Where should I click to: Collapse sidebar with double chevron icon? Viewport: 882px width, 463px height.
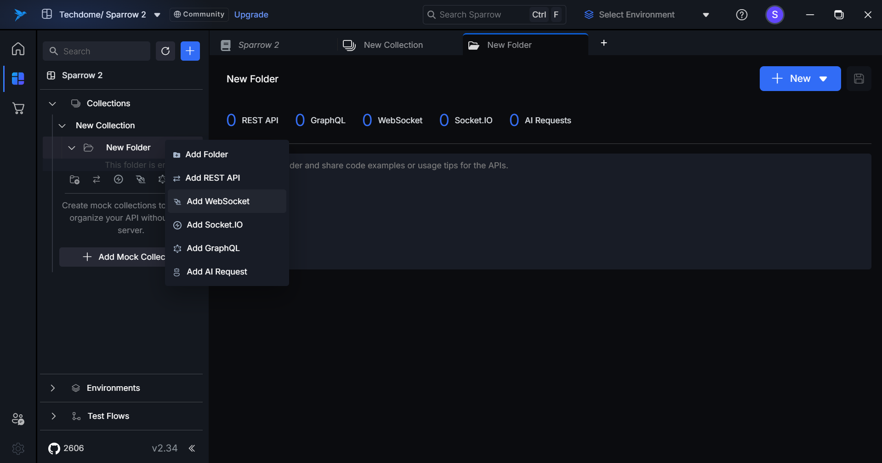(192, 448)
